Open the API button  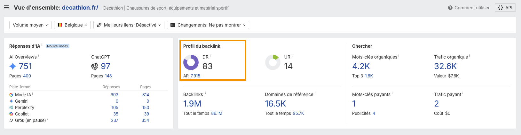[505, 8]
